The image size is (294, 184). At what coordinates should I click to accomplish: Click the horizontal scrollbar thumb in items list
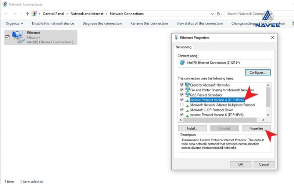tap(220, 120)
